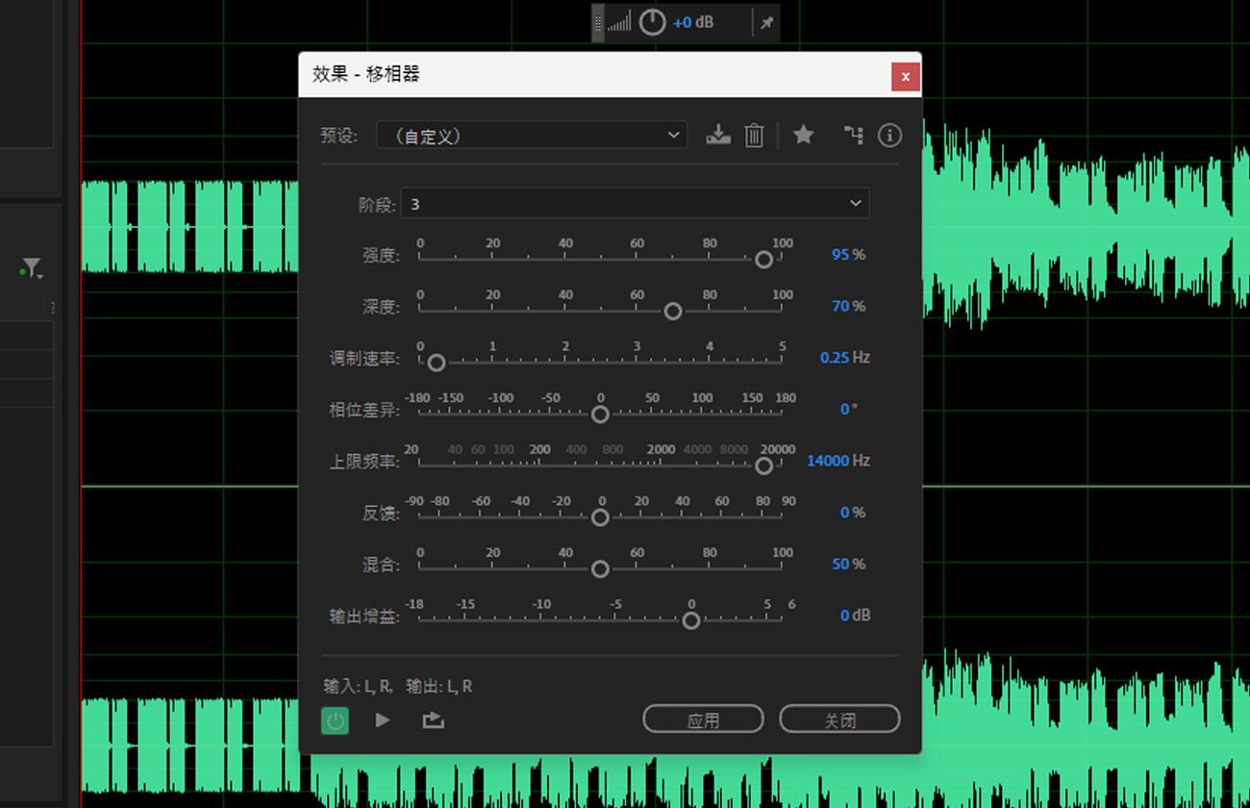Click the save preset icon
Viewport: 1250px width, 808px height.
pos(718,135)
